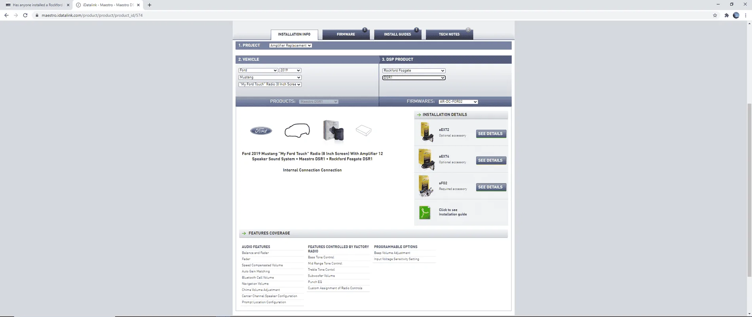The height and width of the screenshot is (317, 752).
Task: Click the green arrow beside Installation Details
Action: point(419,115)
